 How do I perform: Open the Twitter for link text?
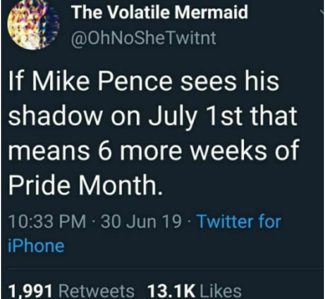click(239, 221)
